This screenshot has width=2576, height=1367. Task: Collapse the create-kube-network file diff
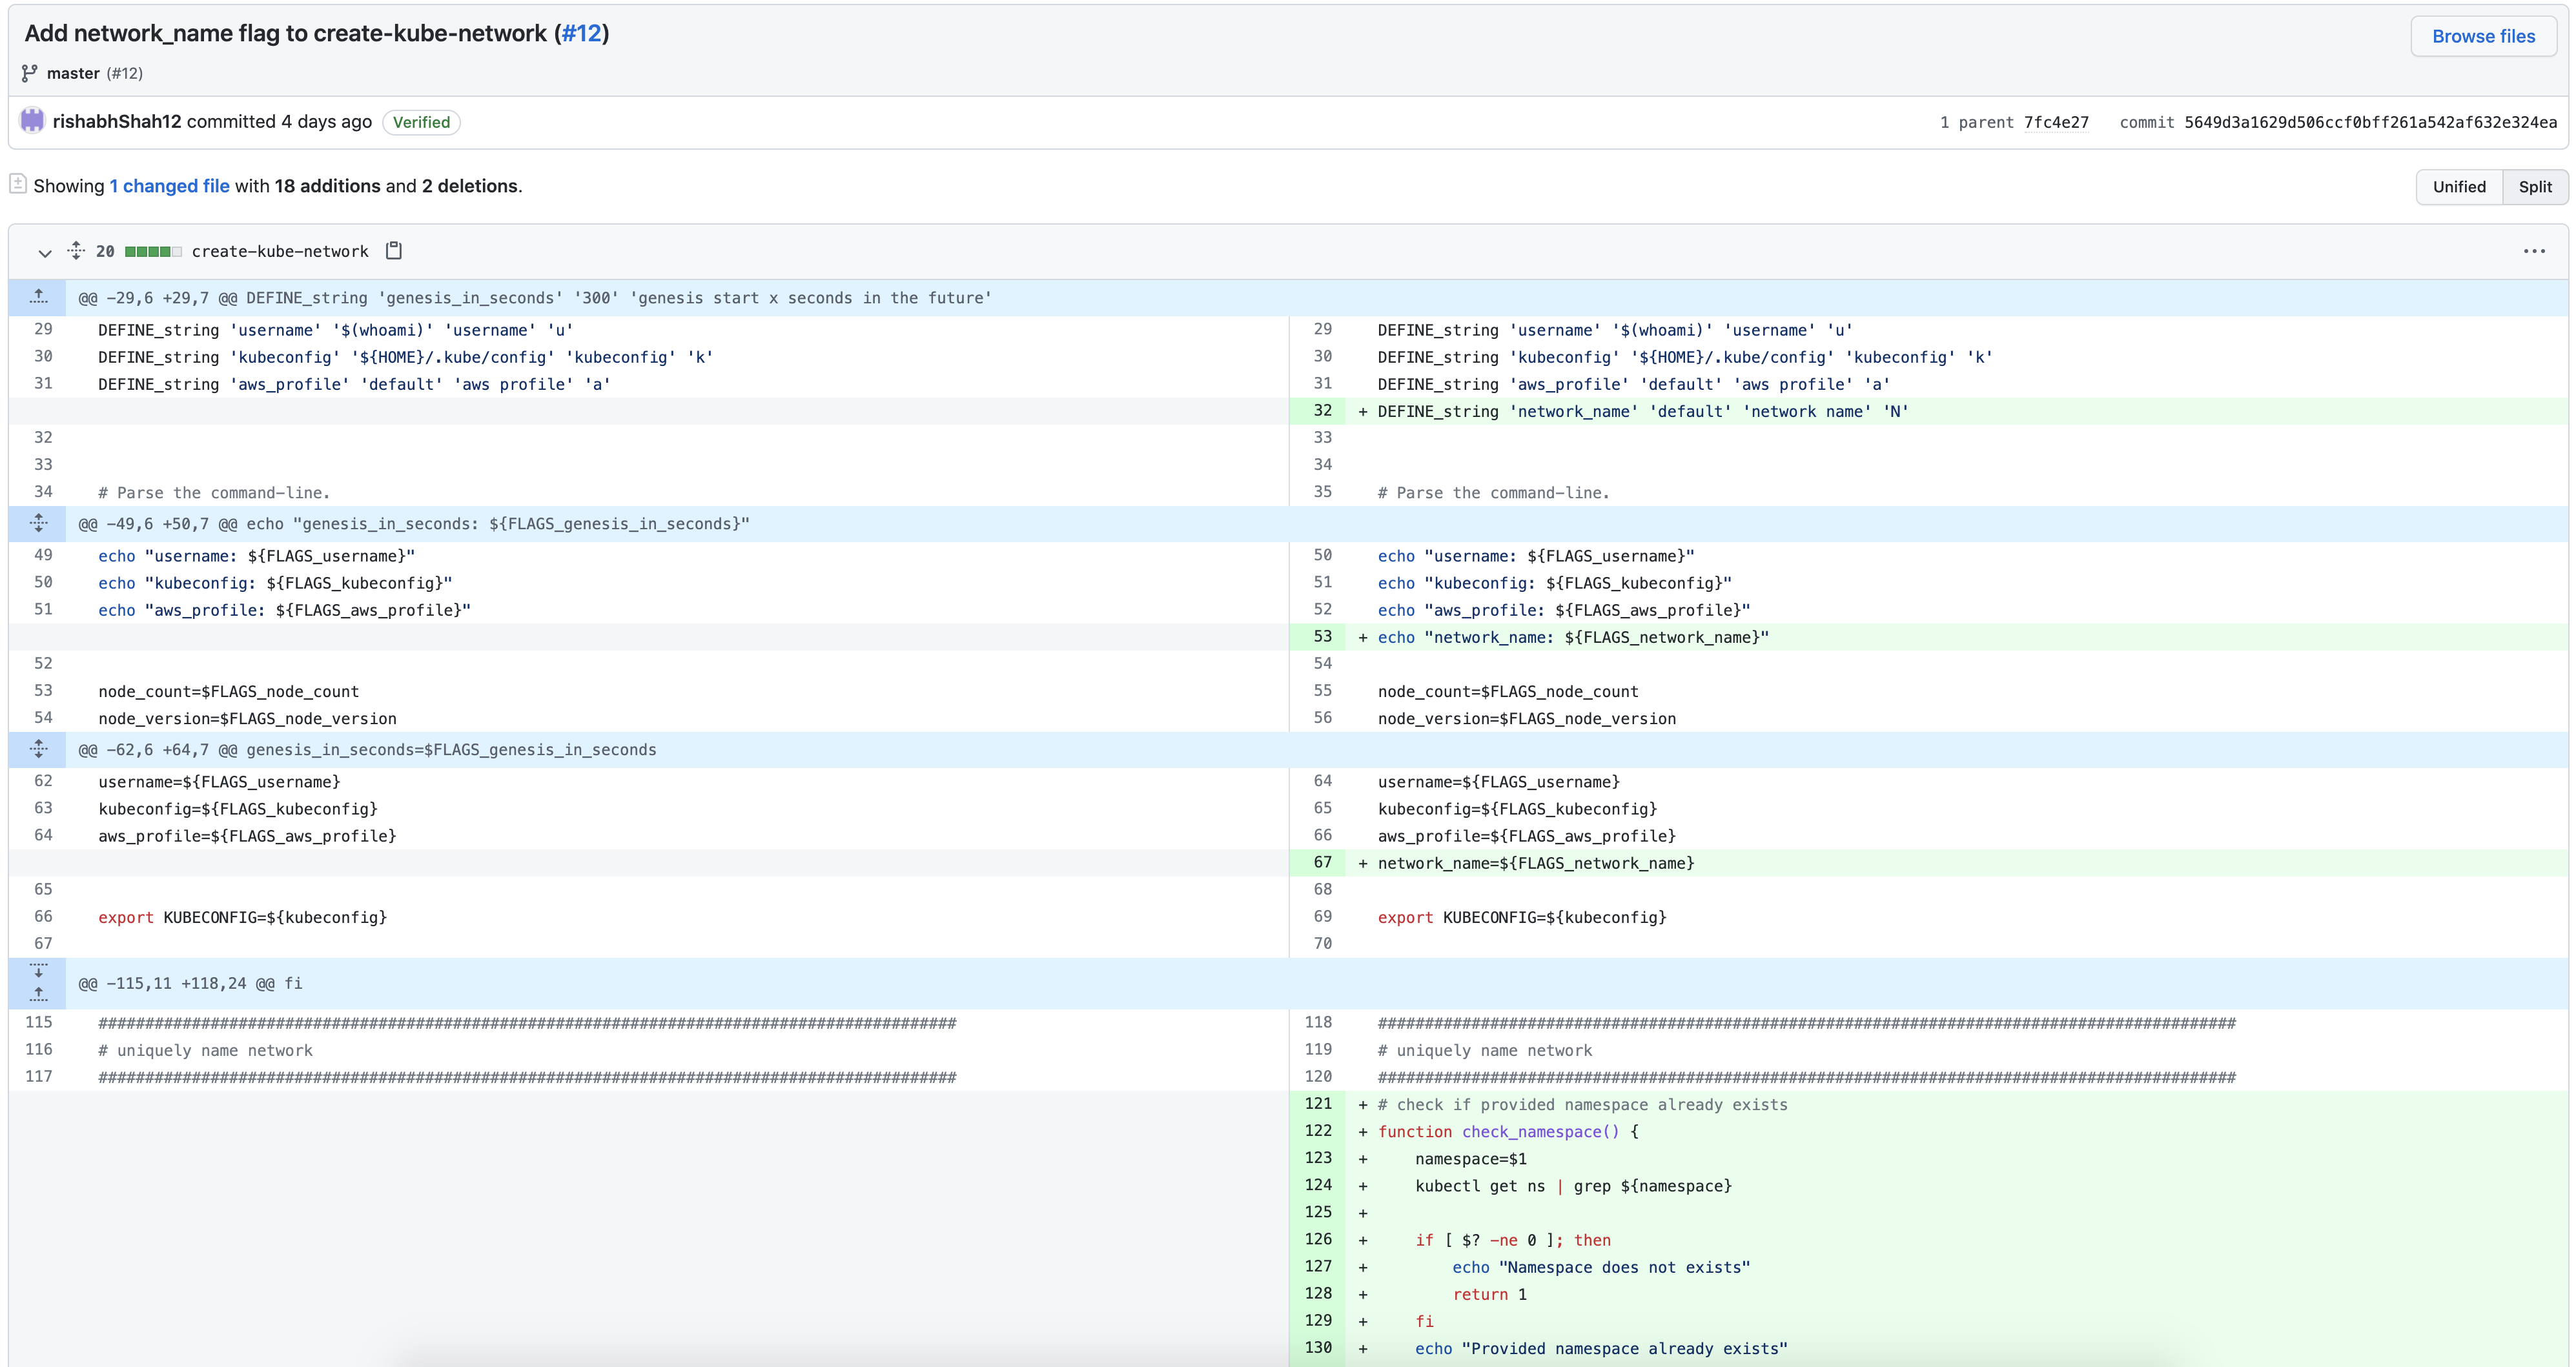45,252
